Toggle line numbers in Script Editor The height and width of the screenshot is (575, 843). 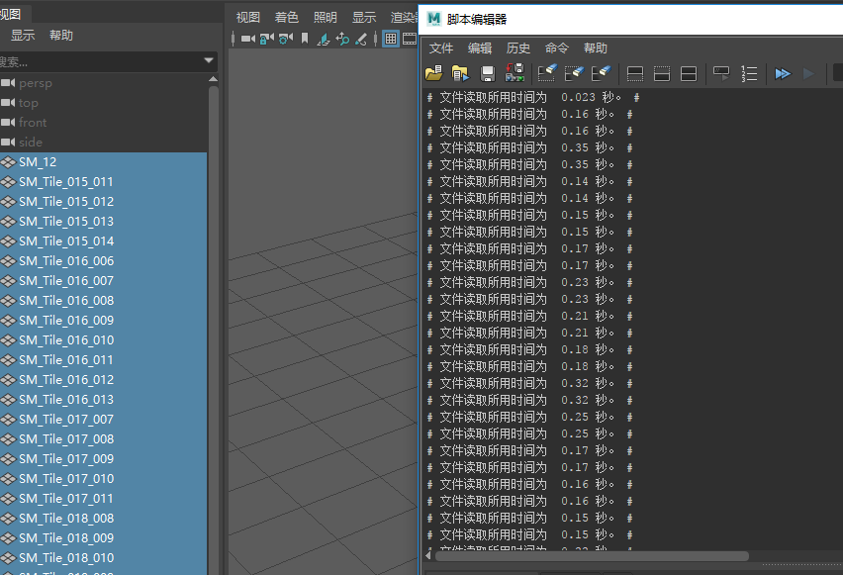click(x=749, y=73)
